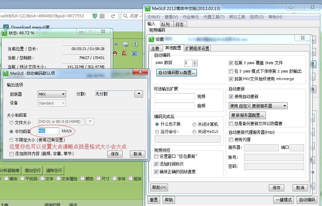Toggle always backup update files checkbox
Screen dimensions: 322x206
pos(231,124)
